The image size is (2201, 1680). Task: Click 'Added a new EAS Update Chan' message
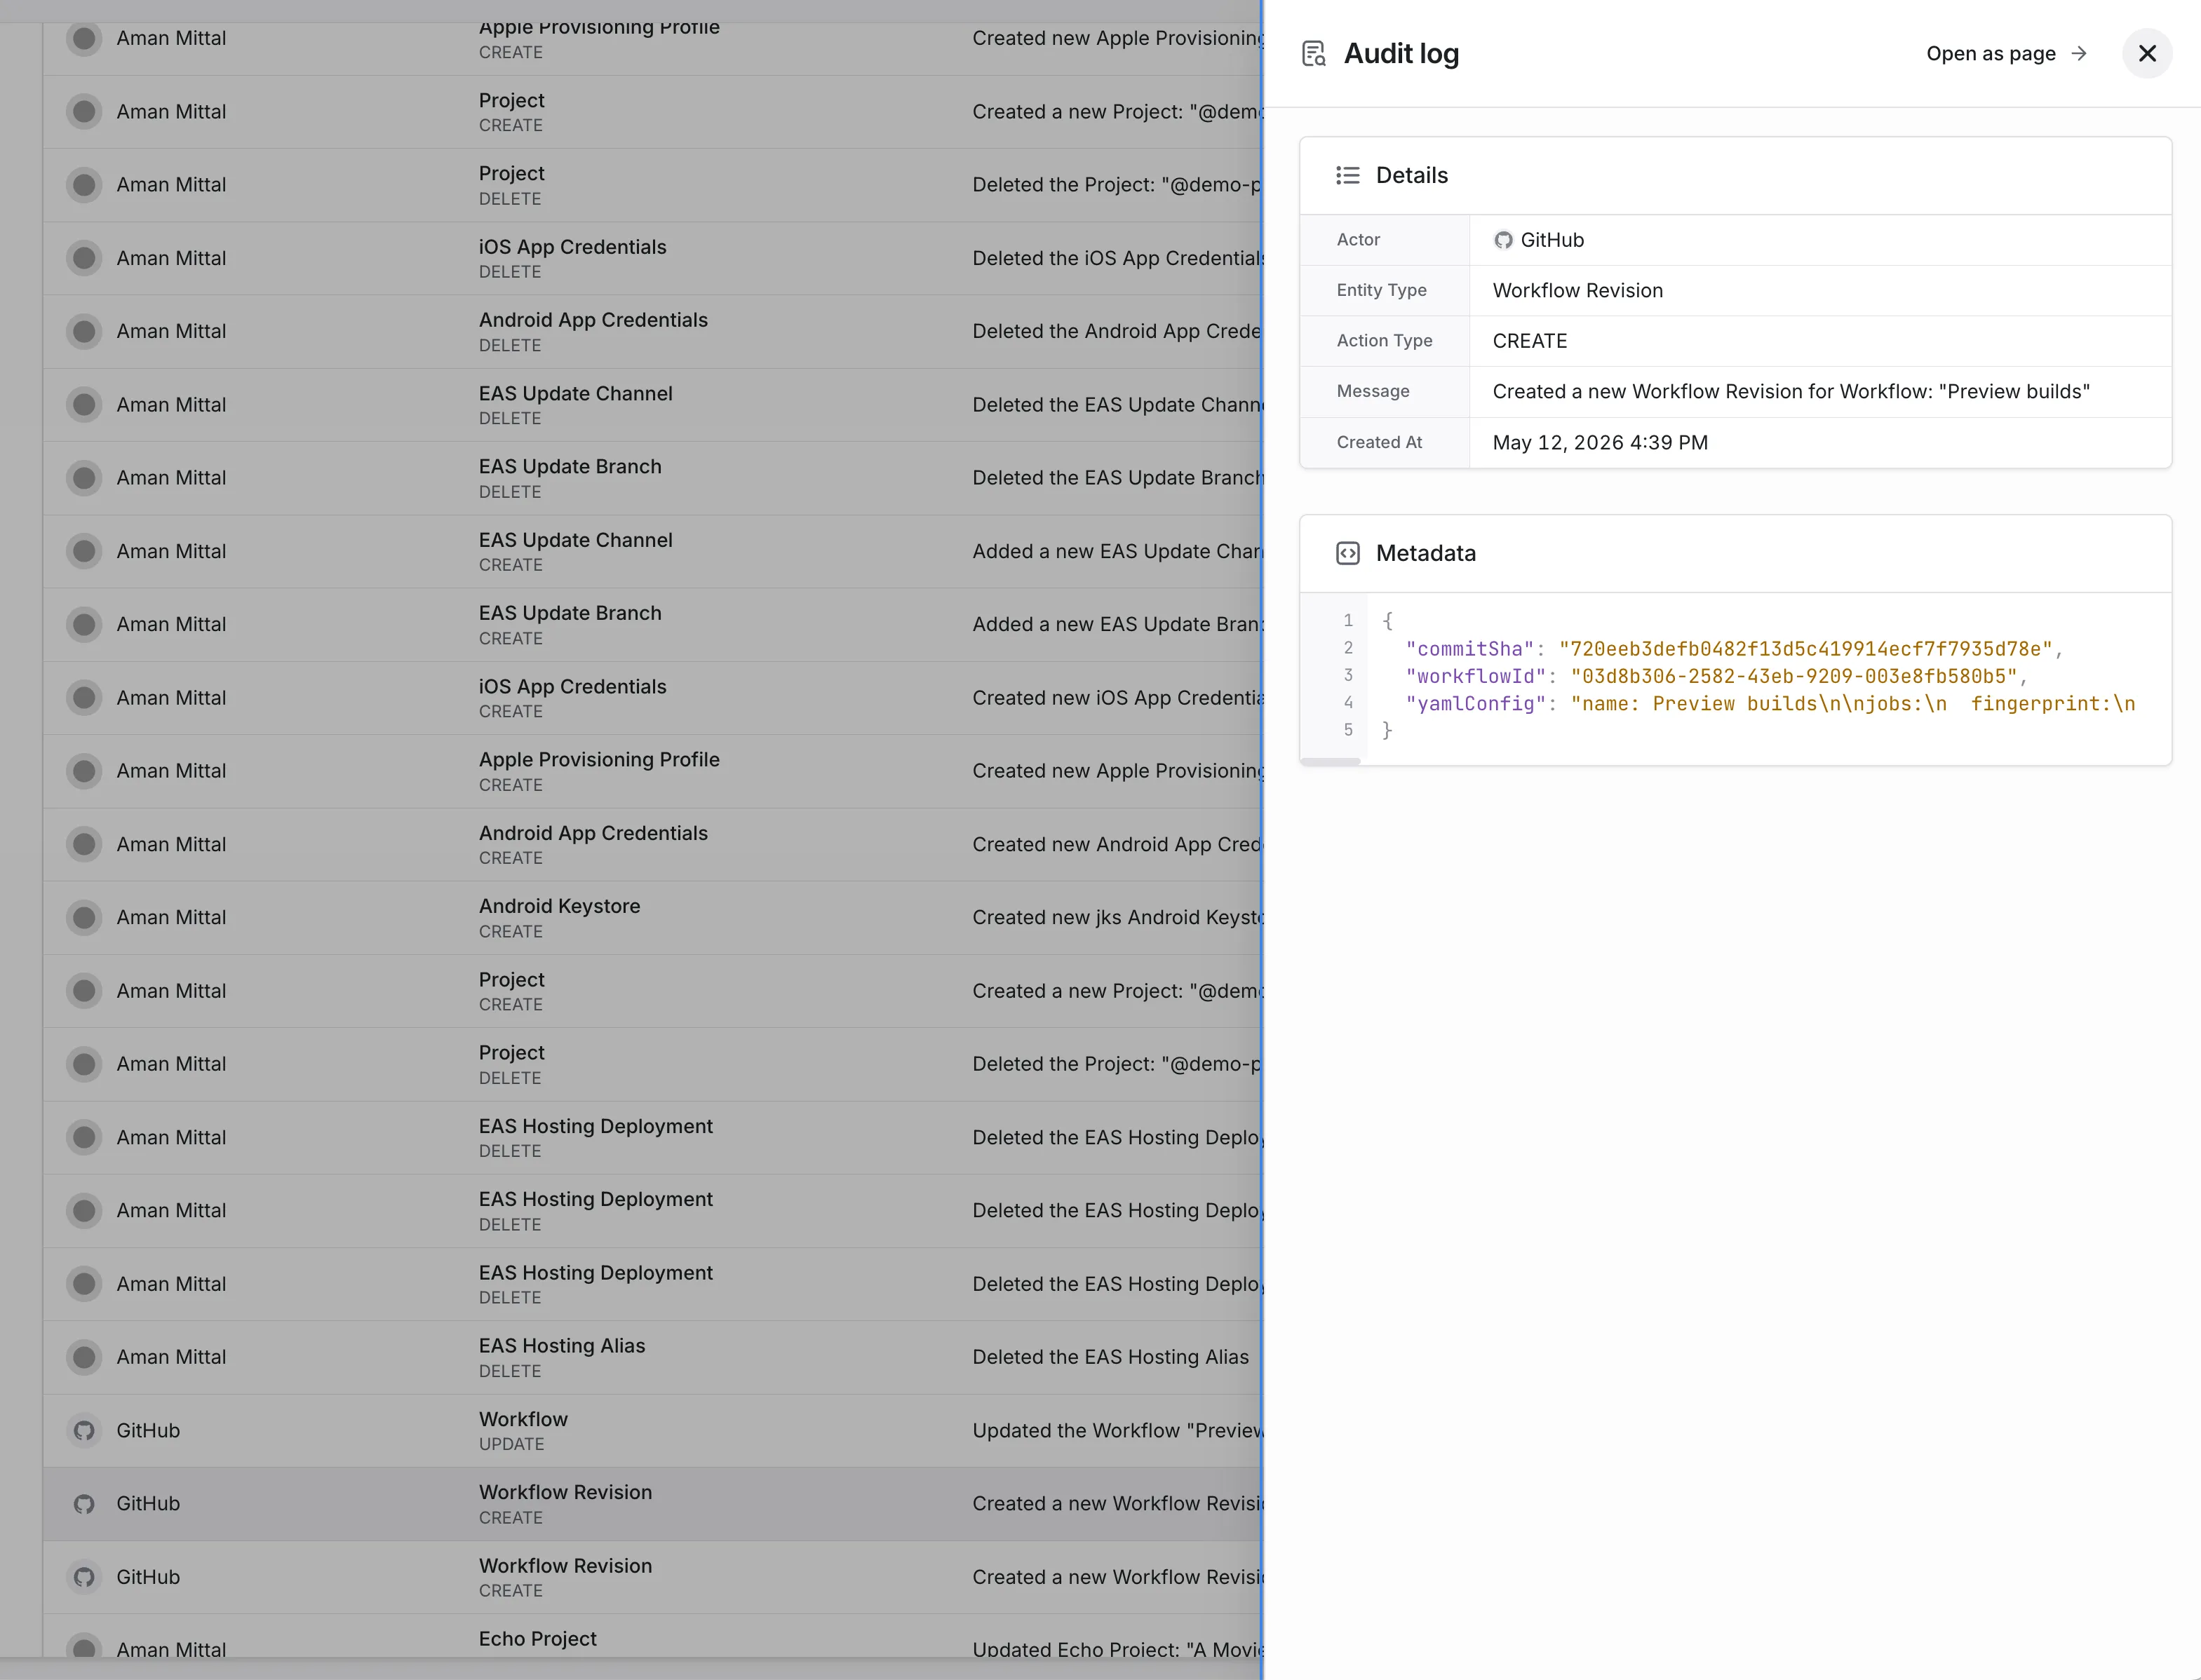coord(1117,551)
